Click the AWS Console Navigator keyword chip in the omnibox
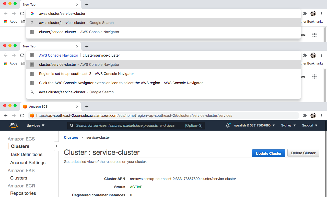 coord(59,55)
